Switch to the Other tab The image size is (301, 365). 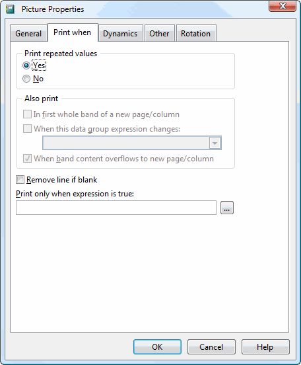pyautogui.click(x=159, y=34)
